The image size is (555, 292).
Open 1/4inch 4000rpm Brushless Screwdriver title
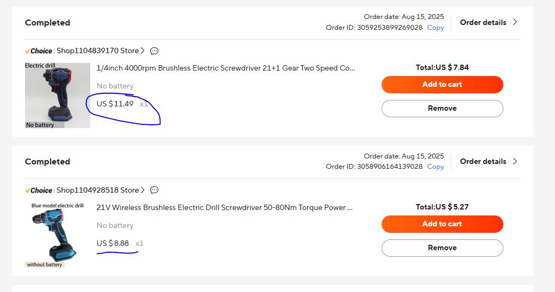(226, 68)
